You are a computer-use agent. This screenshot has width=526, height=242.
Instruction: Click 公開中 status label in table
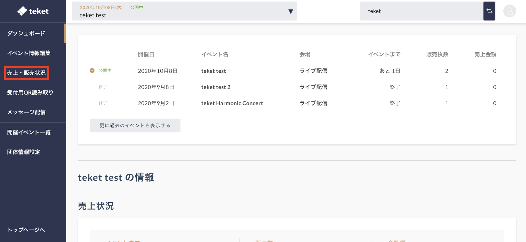tap(105, 70)
